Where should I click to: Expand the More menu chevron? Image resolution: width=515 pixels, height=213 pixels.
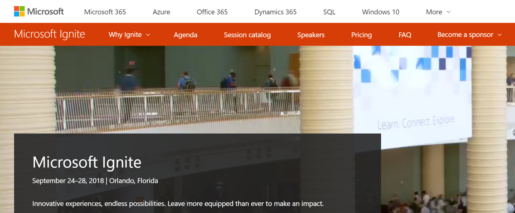pyautogui.click(x=449, y=12)
